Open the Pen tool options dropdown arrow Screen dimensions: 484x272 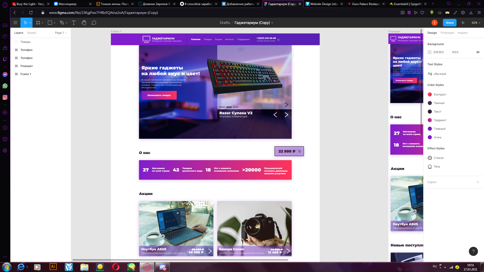coord(67,23)
